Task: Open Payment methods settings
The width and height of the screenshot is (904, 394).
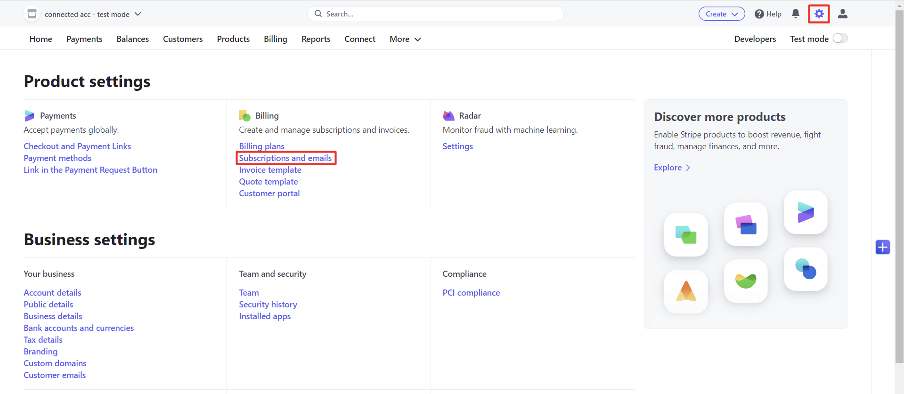Action: click(x=57, y=158)
